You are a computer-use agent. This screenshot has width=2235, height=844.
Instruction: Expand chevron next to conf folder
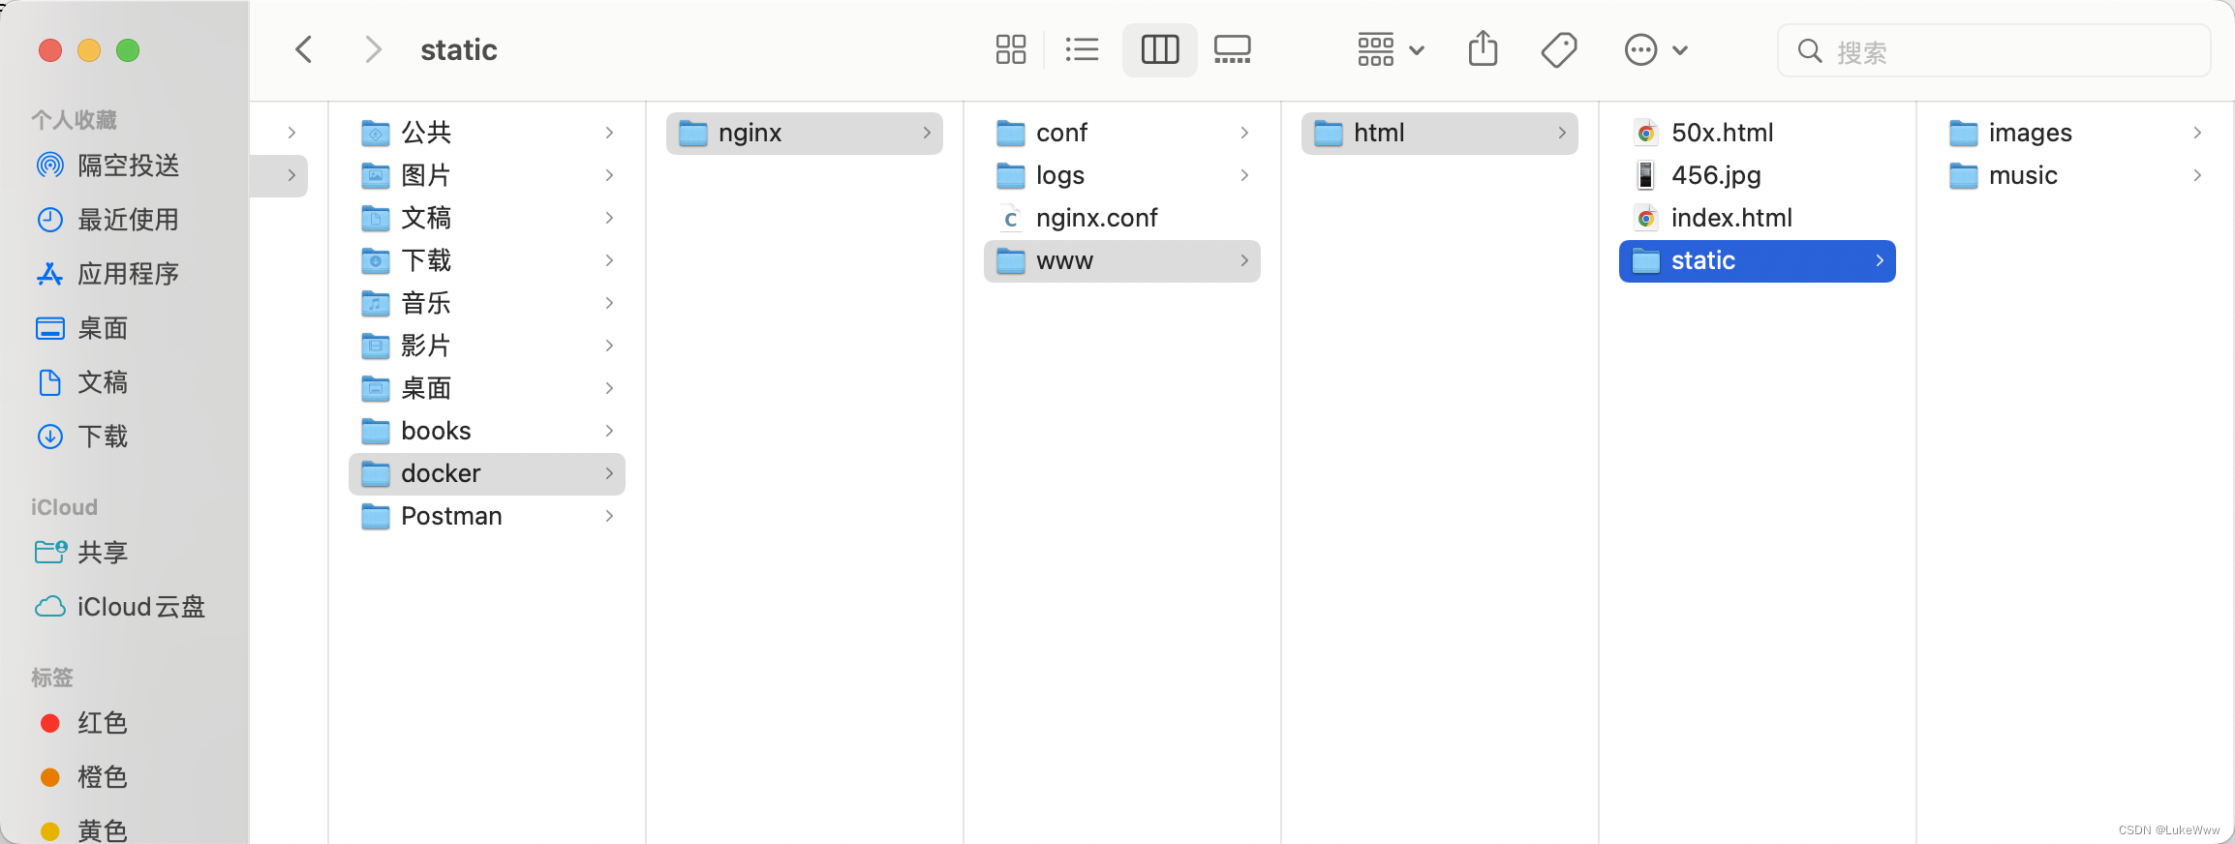tap(1244, 133)
